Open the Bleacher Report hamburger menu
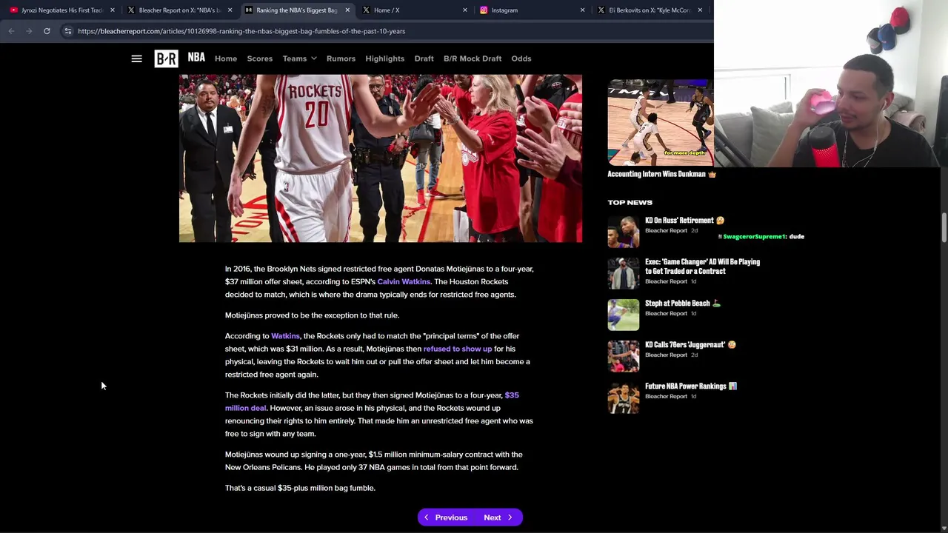The image size is (948, 533). 136,58
